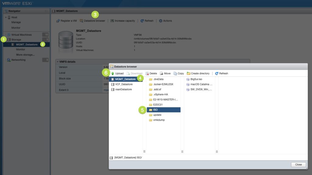The height and width of the screenshot is (175, 312).
Task: Click the Move file icon
Action: pos(164,73)
